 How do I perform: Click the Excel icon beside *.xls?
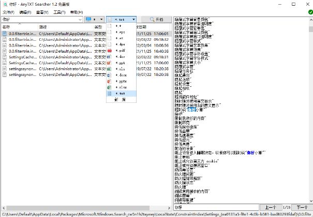click(x=109, y=69)
